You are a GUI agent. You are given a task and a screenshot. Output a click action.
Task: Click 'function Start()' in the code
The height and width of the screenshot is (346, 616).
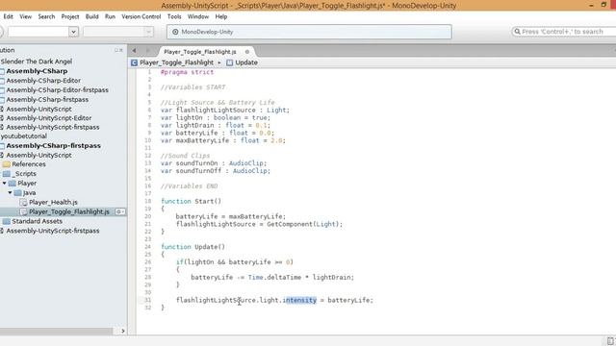[x=191, y=201]
